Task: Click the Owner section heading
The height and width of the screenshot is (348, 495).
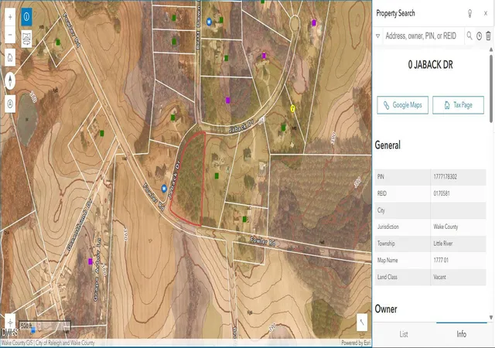Action: 386,309
